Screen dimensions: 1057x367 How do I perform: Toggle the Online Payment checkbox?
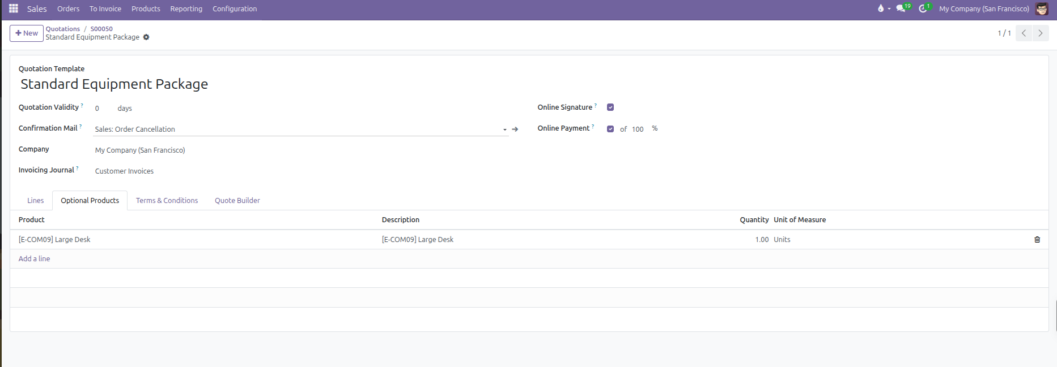pyautogui.click(x=610, y=129)
